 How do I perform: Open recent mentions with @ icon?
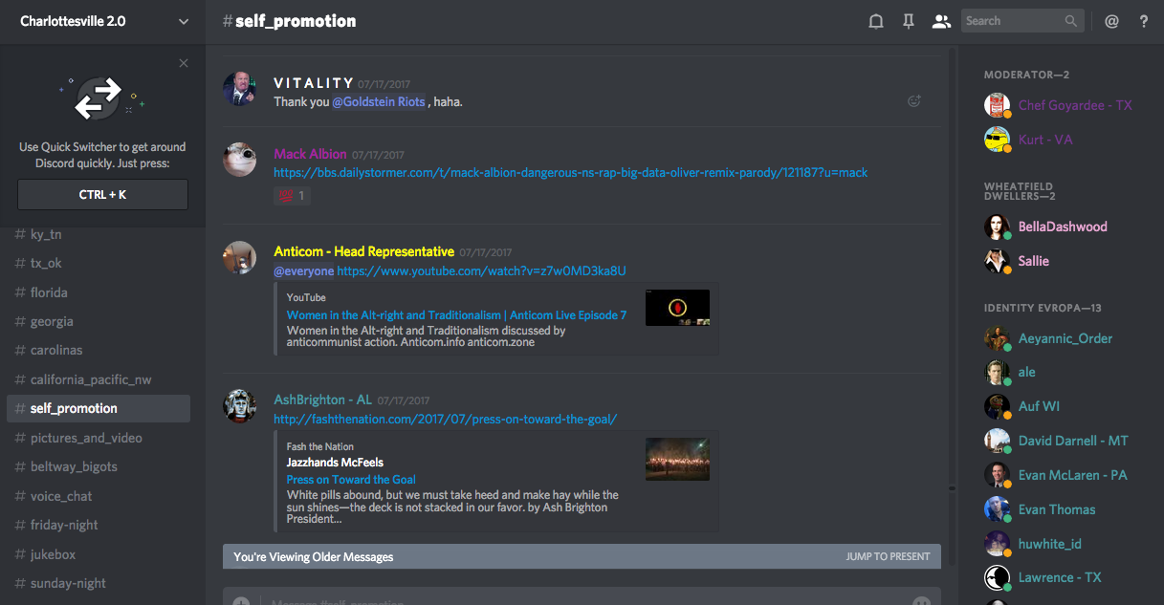click(1111, 21)
